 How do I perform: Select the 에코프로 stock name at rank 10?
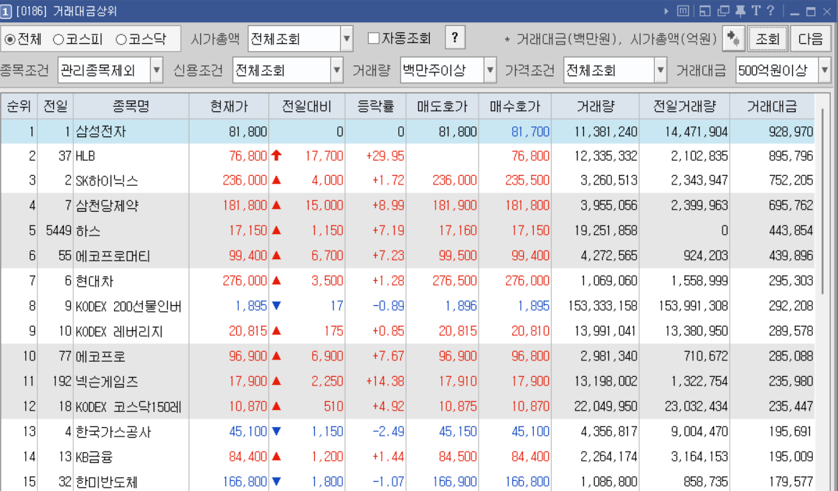(100, 356)
